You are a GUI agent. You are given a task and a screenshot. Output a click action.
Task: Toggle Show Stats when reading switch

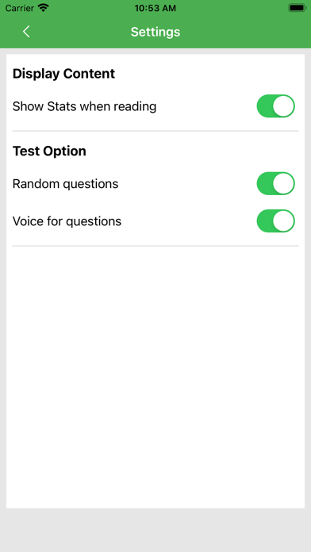pos(275,106)
